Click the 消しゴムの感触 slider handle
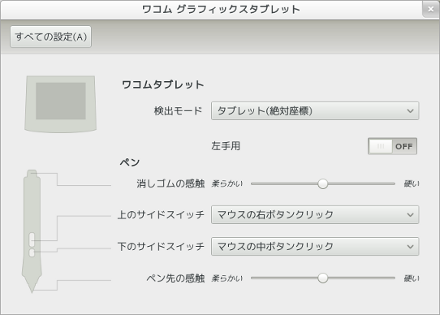This screenshot has height=315, width=440. (323, 184)
